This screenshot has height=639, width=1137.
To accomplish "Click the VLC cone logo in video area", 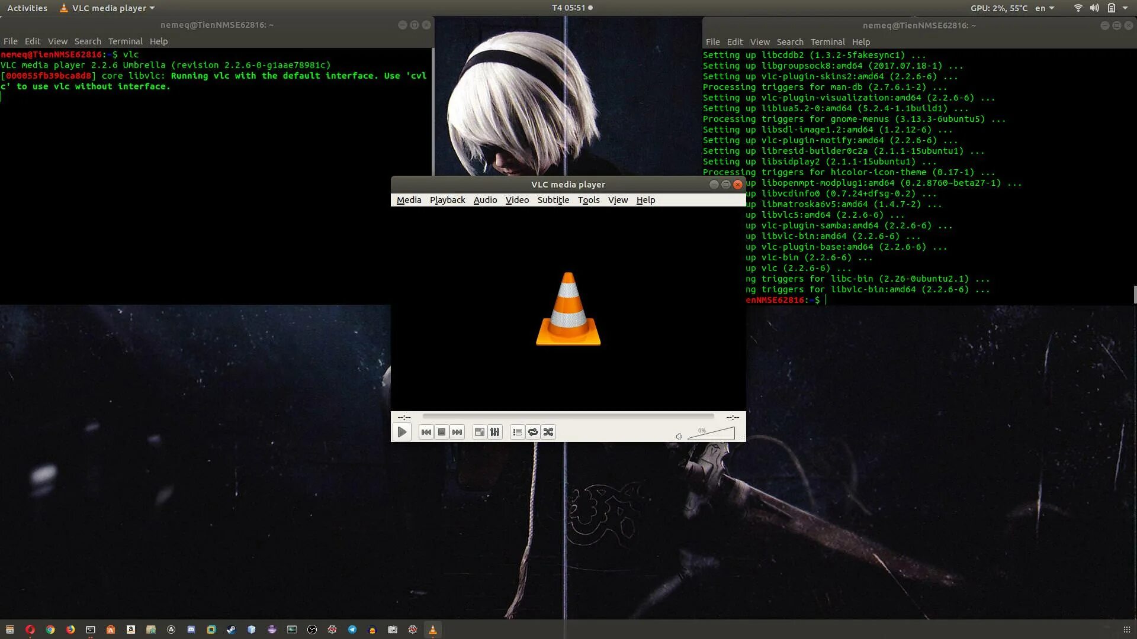I will (x=568, y=308).
